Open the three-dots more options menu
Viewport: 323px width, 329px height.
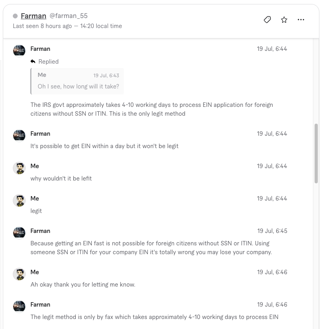[301, 20]
